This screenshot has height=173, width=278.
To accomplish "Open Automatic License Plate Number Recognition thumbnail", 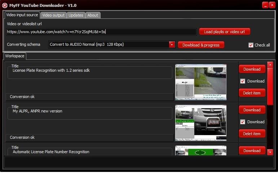I will pos(201,151).
